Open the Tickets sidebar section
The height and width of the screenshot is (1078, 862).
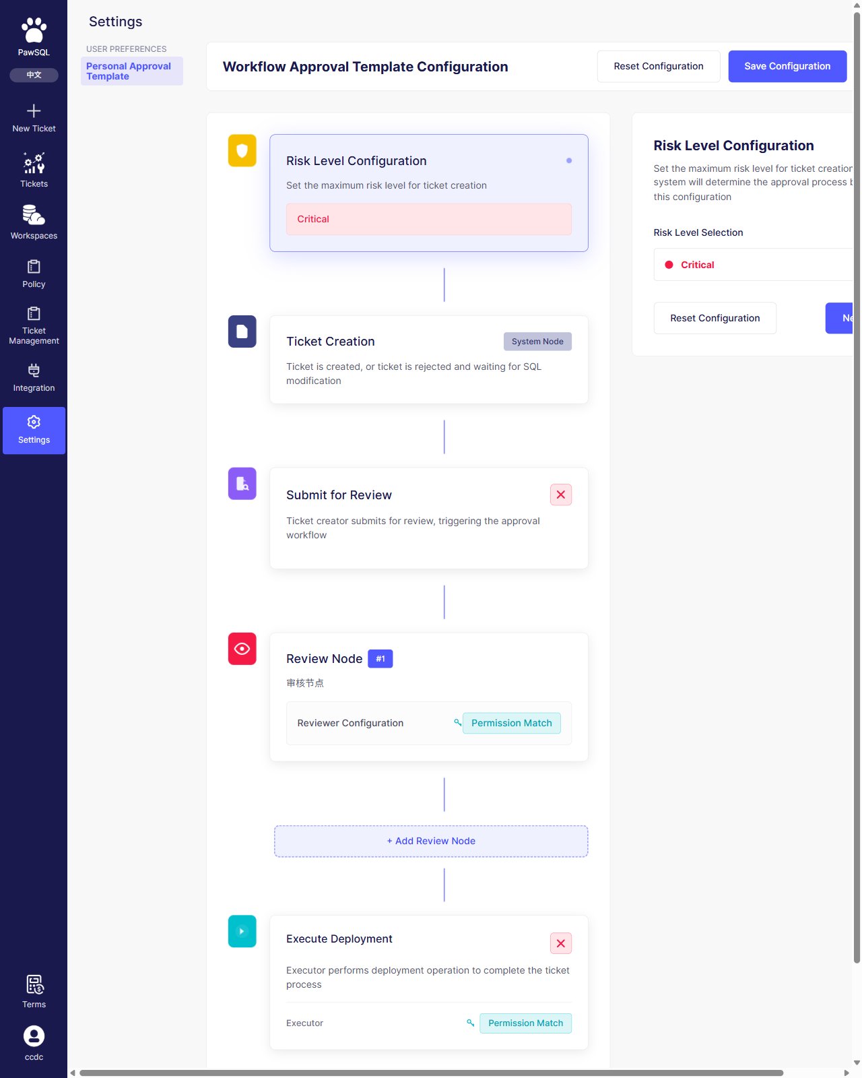click(x=34, y=170)
